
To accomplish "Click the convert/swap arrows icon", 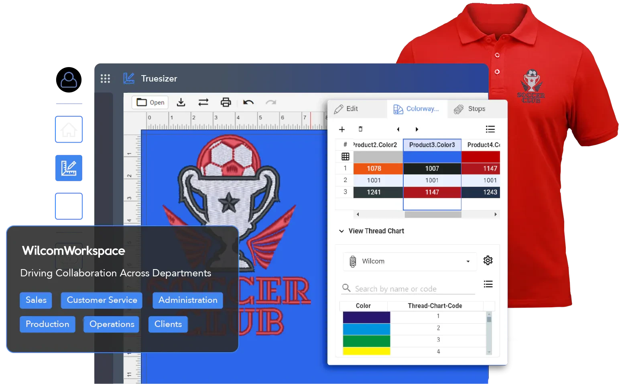I will [203, 102].
